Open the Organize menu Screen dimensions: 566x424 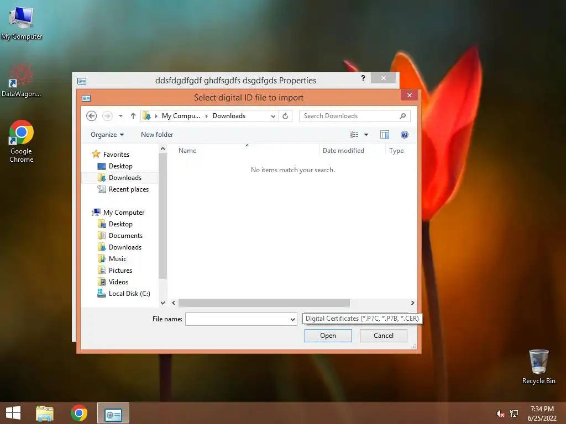[x=107, y=135]
